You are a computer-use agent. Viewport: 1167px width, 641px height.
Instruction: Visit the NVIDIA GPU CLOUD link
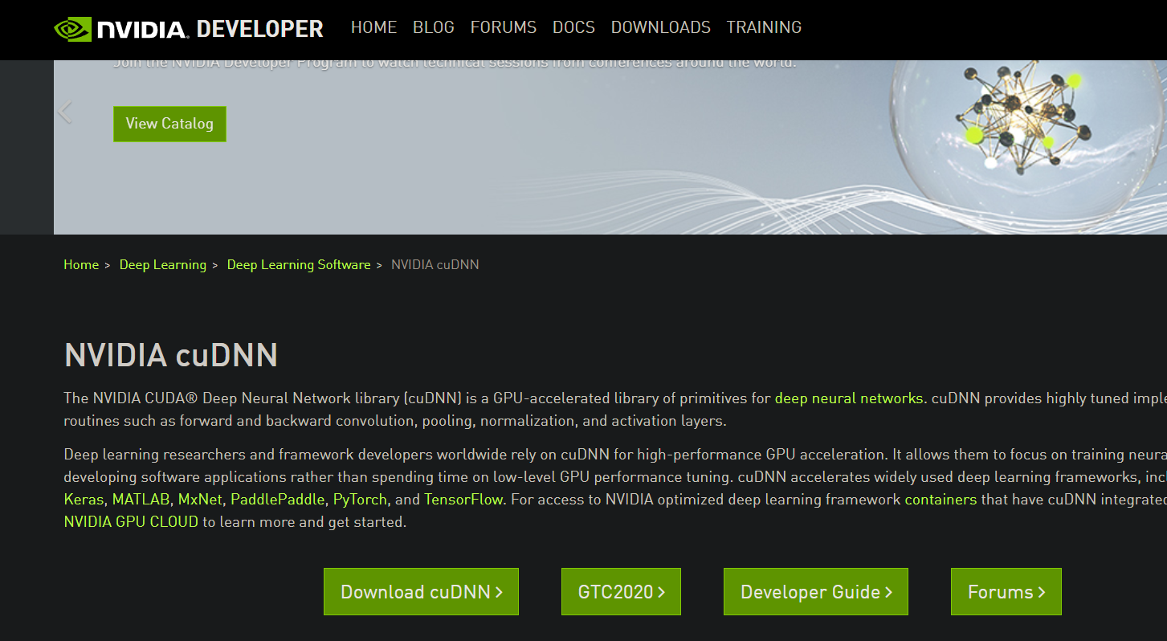[x=131, y=522]
